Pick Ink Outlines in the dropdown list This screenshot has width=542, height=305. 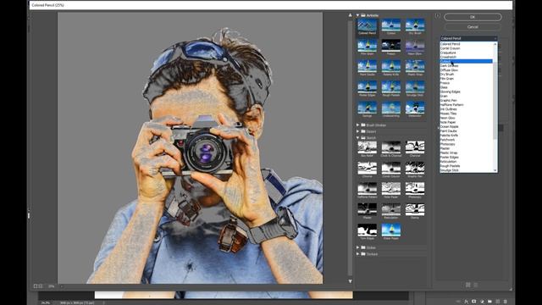(448, 109)
